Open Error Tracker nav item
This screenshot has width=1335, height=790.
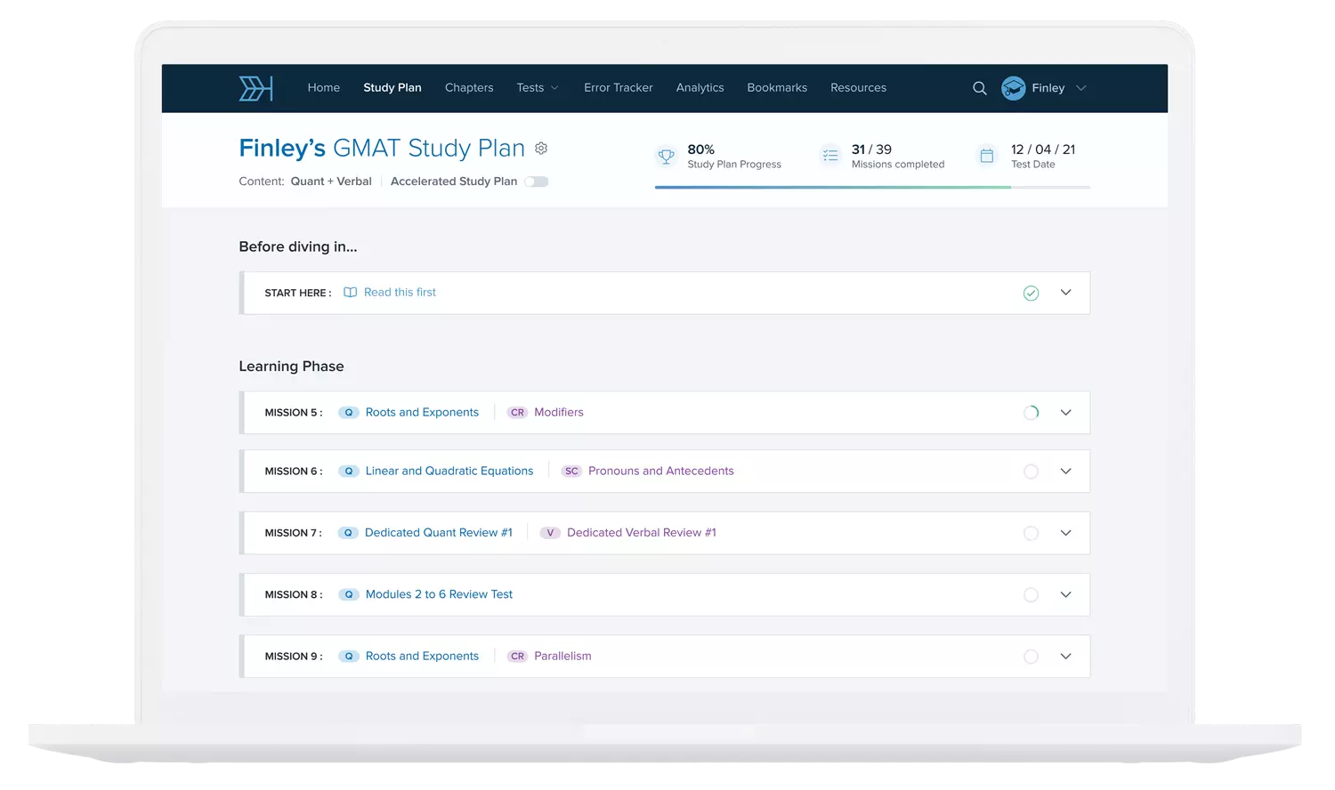coord(619,88)
